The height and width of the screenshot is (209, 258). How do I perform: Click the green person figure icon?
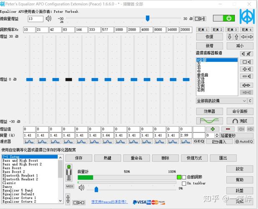(x=69, y=173)
